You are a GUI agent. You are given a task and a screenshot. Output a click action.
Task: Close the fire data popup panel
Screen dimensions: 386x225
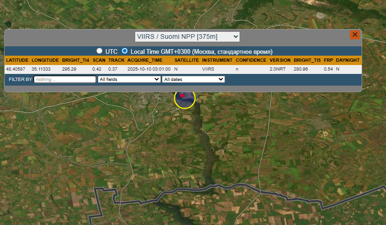click(355, 35)
